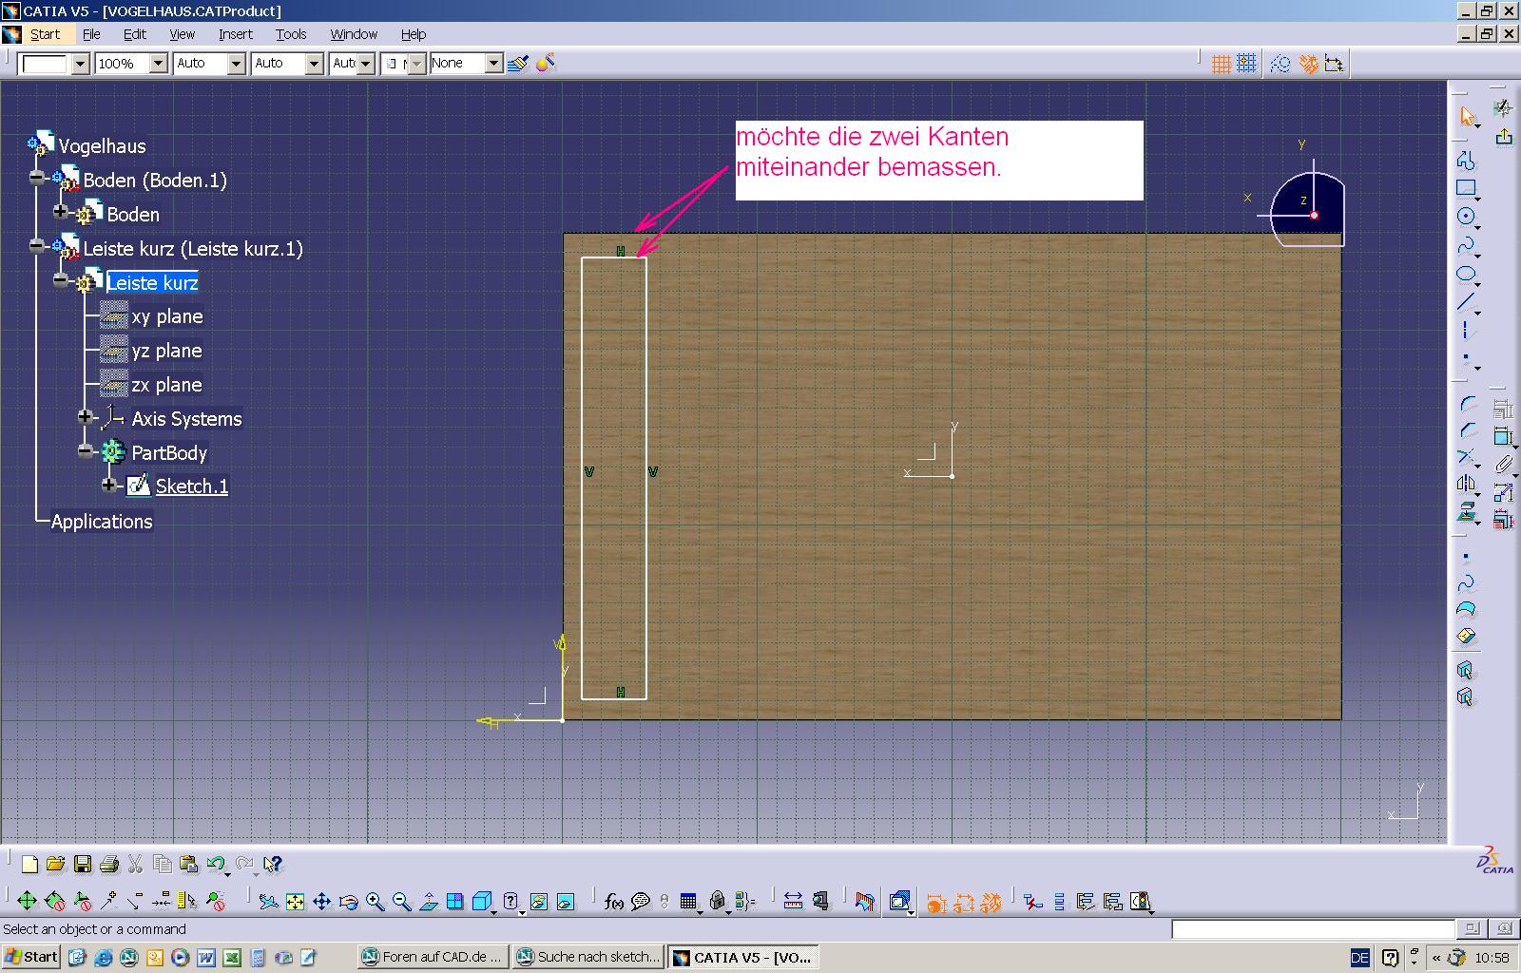Select xy plane in the tree
1521x973 pixels.
tap(166, 316)
